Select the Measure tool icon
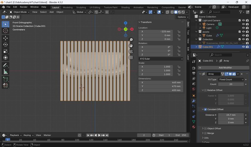Viewport: 251px width, 147px height. (5, 72)
